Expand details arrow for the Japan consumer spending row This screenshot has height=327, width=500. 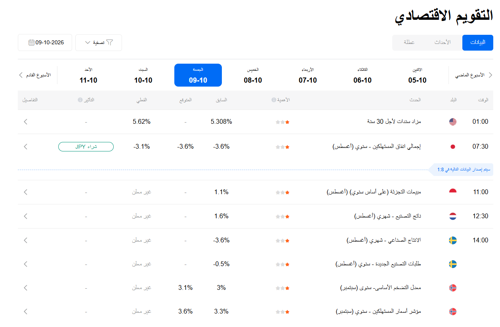point(26,147)
